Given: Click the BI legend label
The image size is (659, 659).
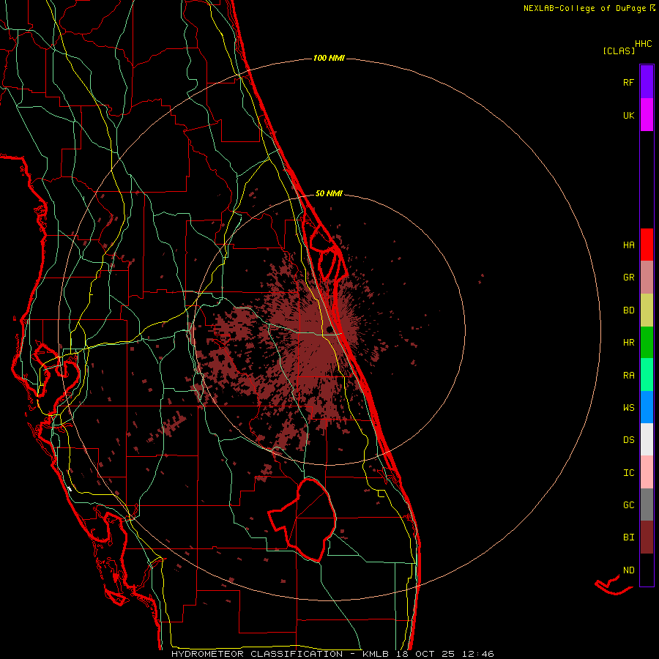Looking at the screenshot, I should click(628, 537).
